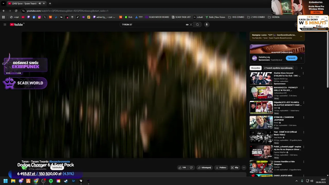The width and height of the screenshot is (329, 185).
Task: Select the Wszystkie filter chip
Action: [x=255, y=68]
